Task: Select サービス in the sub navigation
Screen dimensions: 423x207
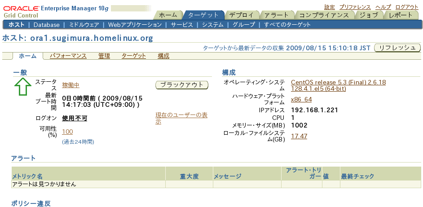Action: click(182, 25)
